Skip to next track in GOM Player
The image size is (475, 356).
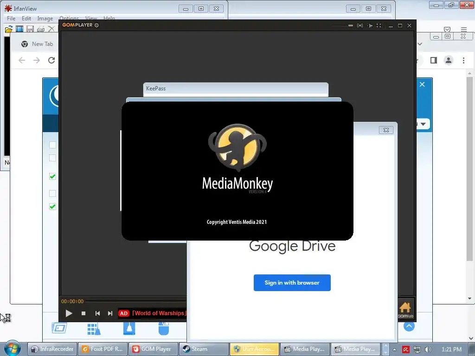pos(110,313)
